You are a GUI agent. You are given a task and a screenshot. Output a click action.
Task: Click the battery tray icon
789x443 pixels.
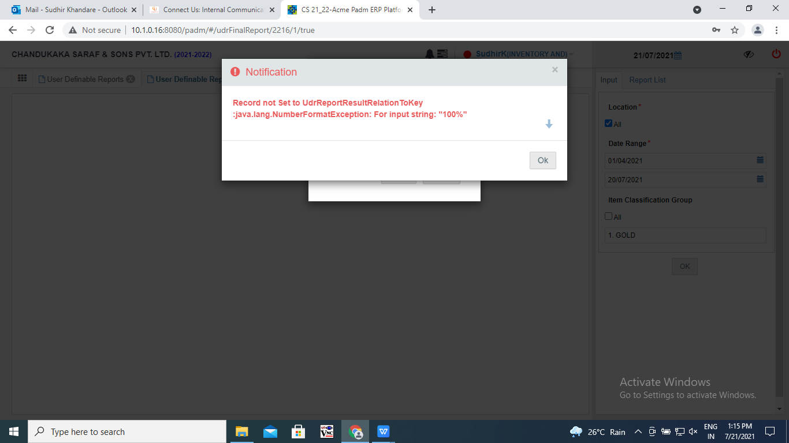point(666,431)
